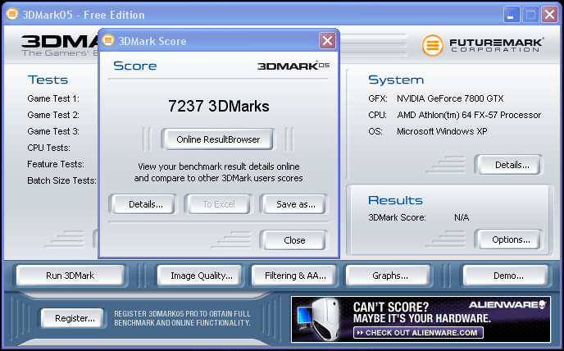The image size is (564, 351).
Task: Click the Alienware computer image in ad
Action: coord(320,319)
